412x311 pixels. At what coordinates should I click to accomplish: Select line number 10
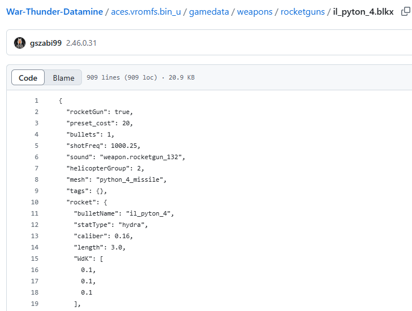click(34, 202)
